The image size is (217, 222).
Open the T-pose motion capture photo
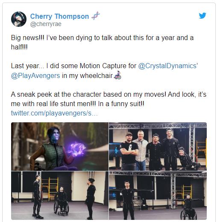pos(158,196)
